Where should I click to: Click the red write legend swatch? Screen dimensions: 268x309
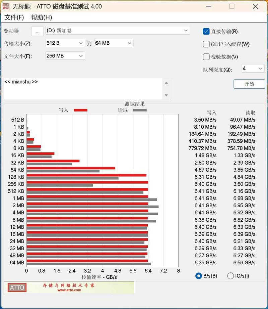tap(80, 110)
